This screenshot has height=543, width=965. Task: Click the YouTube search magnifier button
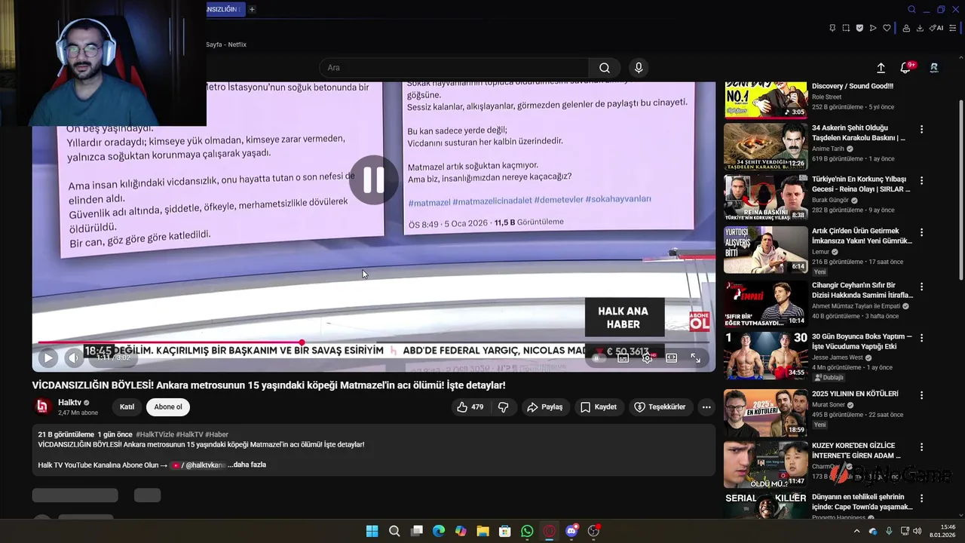pos(605,68)
